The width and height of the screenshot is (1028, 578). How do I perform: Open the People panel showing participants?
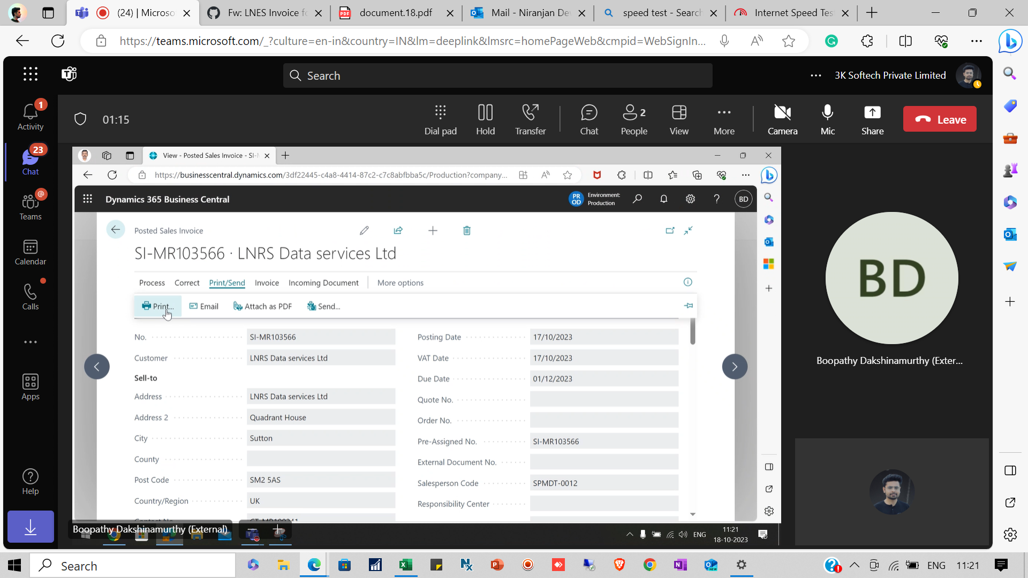coord(633,119)
